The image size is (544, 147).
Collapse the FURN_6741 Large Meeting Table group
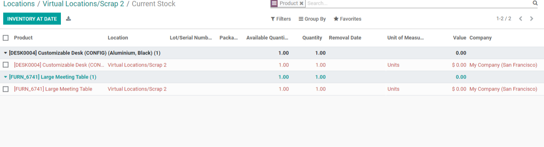click(50, 77)
